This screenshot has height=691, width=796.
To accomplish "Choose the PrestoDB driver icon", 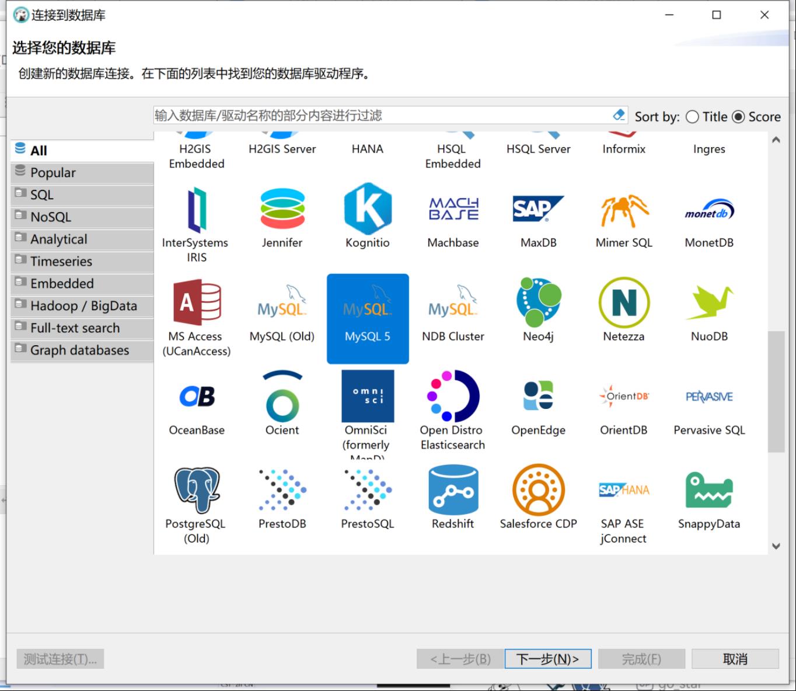I will pos(282,489).
